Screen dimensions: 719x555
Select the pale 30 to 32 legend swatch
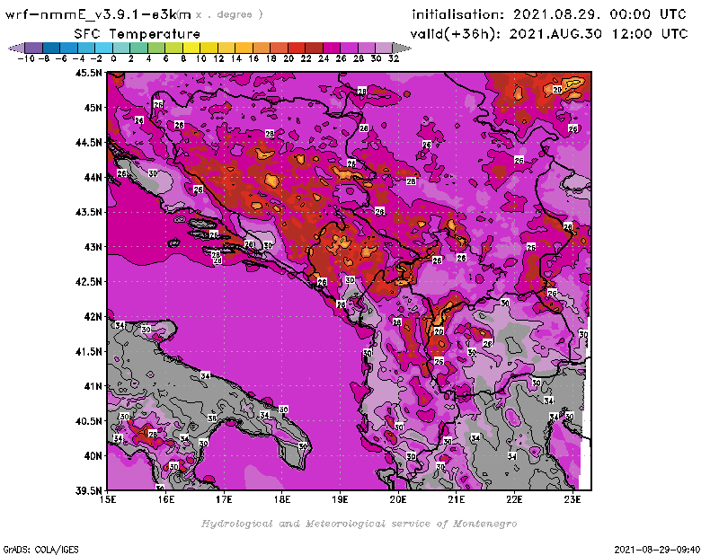point(384,48)
